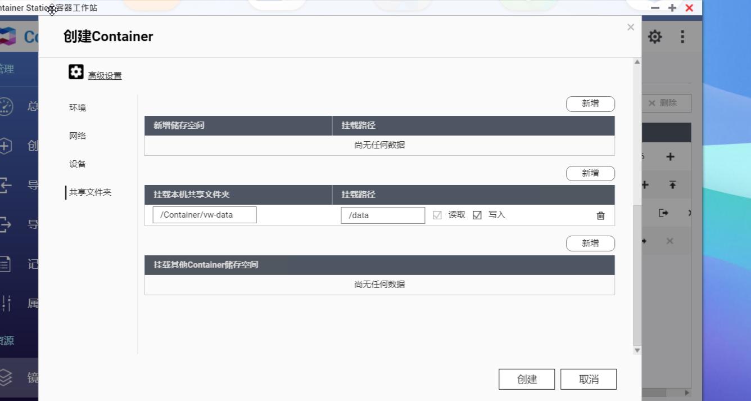Viewport: 751px width, 401px height.
Task: Toggle the 读取 read permission checkbox
Action: pos(437,214)
